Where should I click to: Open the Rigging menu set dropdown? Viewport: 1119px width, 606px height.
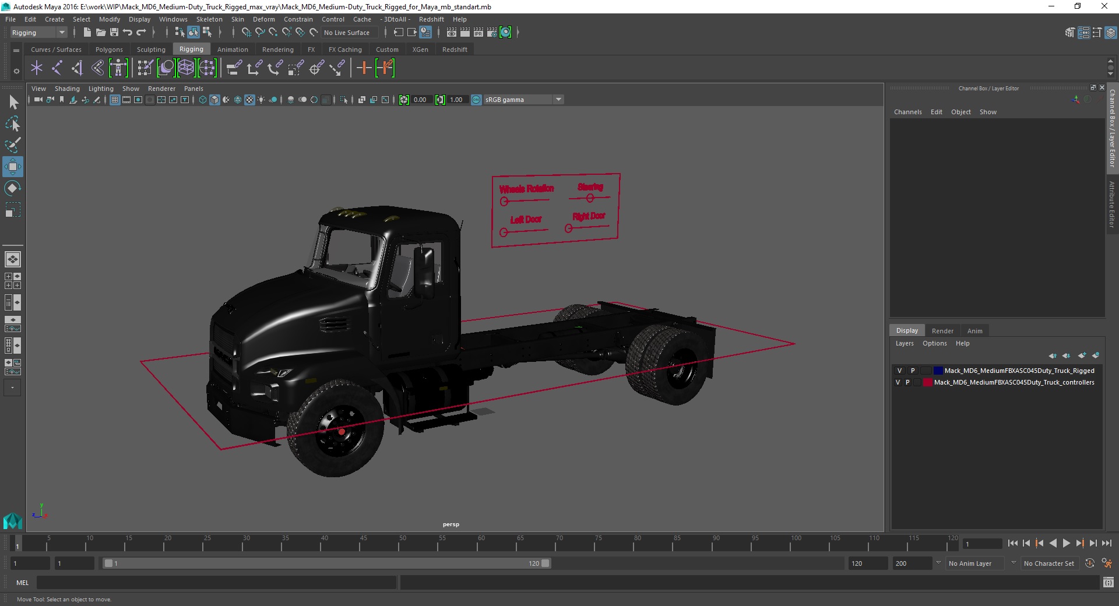point(38,33)
